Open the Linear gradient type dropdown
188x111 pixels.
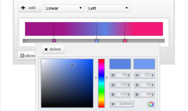pyautogui.click(x=64, y=8)
